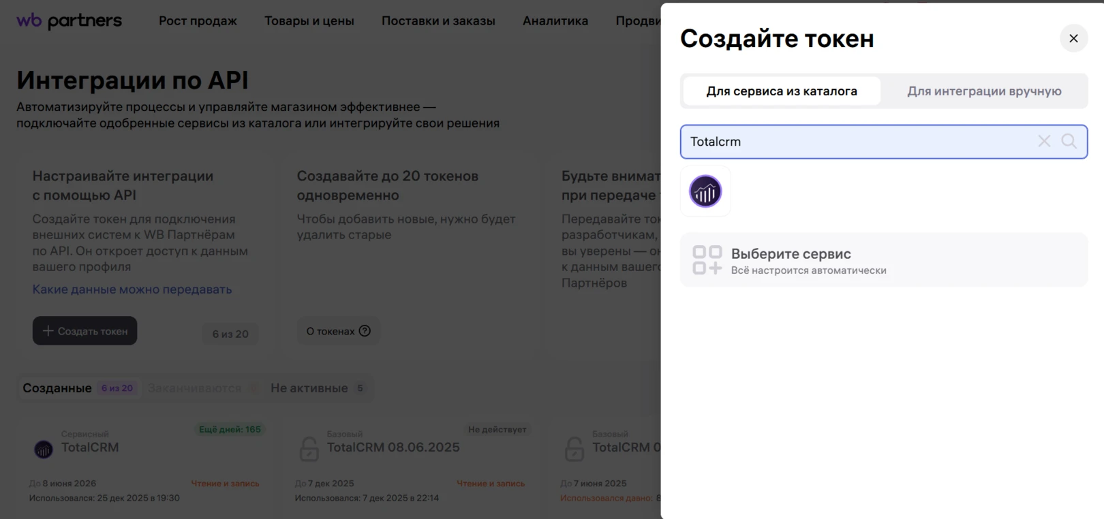The width and height of the screenshot is (1104, 519).
Task: Close the Создайте токен panel
Action: 1073,38
